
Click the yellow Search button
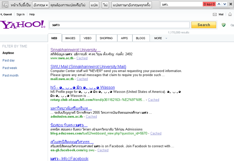204,25
